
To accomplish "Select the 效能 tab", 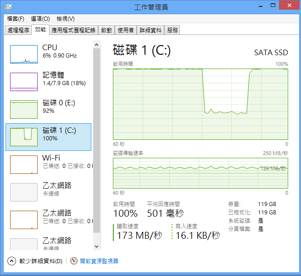I will pos(40,29).
